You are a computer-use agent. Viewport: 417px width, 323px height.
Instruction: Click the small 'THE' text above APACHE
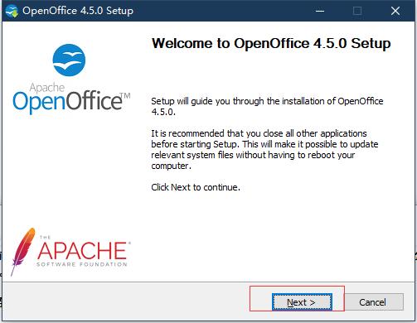[45, 237]
